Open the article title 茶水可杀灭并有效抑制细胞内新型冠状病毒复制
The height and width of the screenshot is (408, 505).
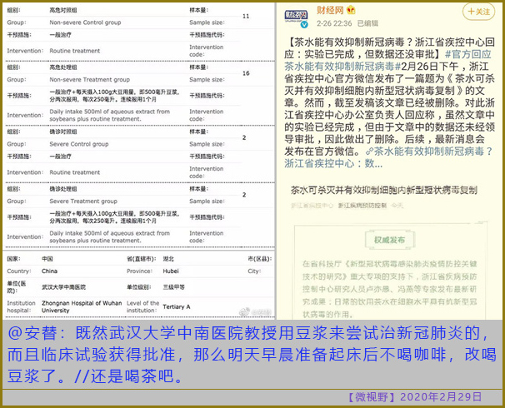[384, 190]
